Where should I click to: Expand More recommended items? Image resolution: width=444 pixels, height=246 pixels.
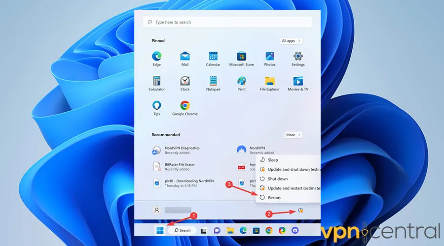tap(293, 135)
